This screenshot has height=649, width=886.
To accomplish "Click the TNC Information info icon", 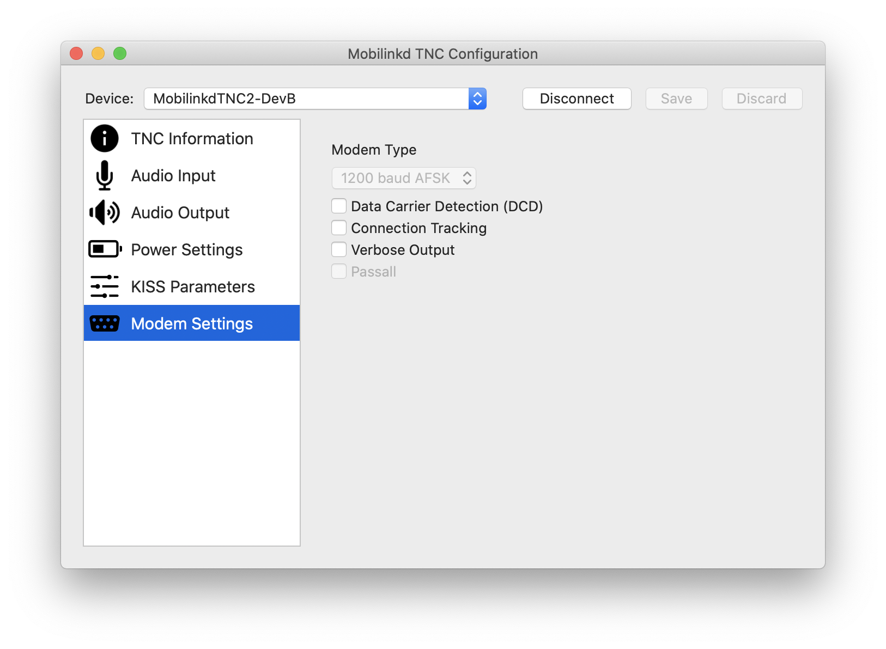I will tap(105, 138).
